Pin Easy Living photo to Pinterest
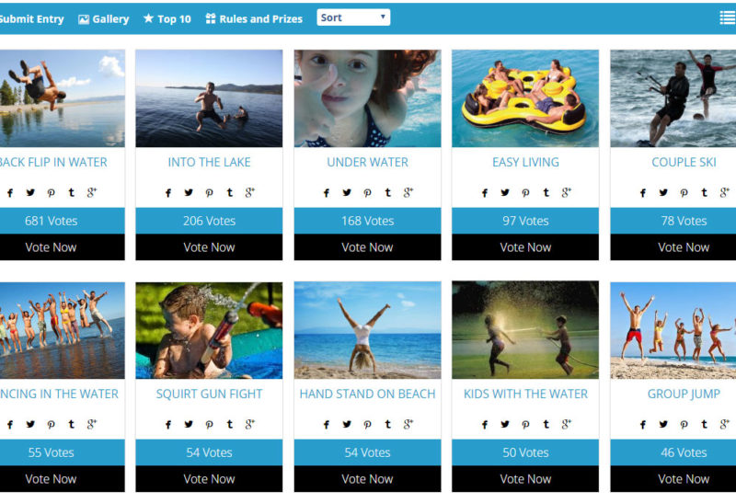The width and height of the screenshot is (736, 503). [x=525, y=192]
